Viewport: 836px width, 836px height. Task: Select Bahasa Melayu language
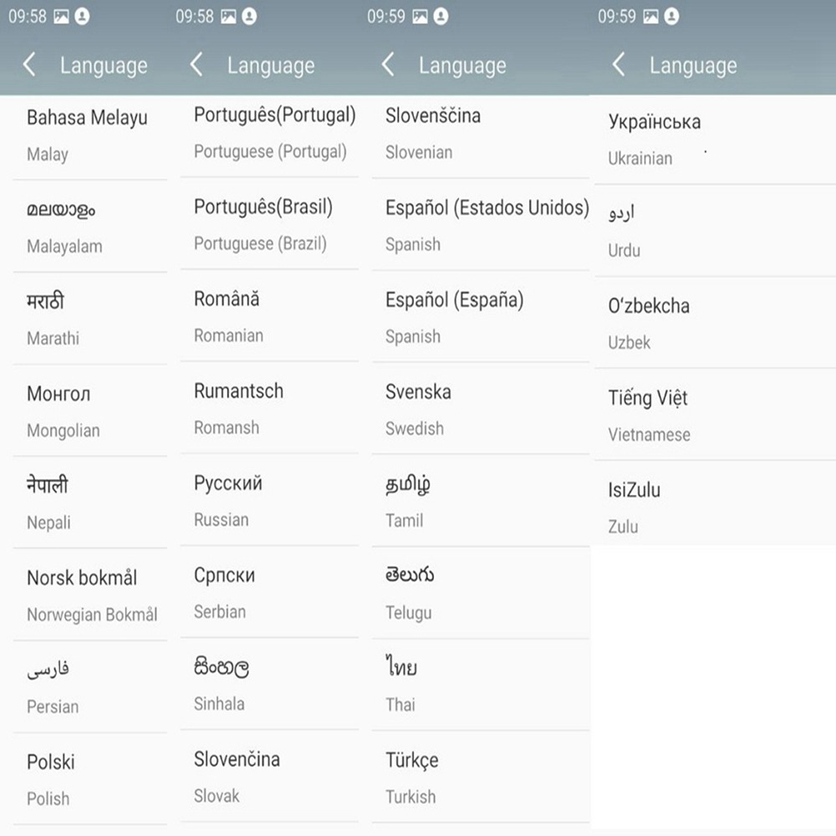click(x=87, y=134)
